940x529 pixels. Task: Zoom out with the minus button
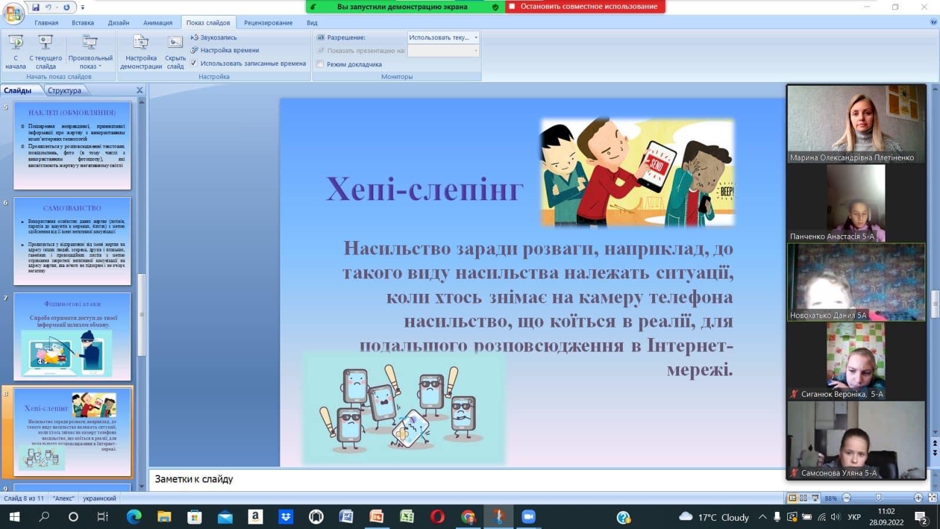(847, 498)
